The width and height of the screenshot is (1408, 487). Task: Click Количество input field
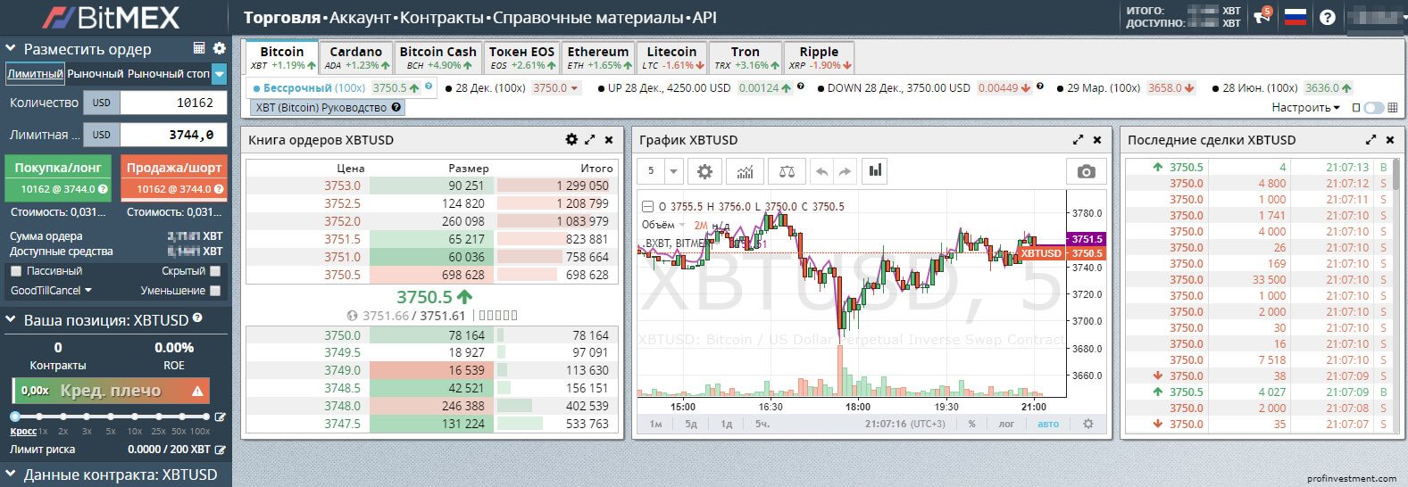[173, 103]
